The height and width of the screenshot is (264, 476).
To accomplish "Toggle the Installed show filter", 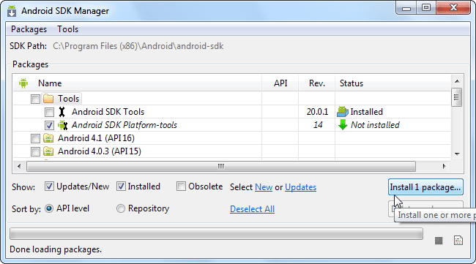I will [x=121, y=186].
